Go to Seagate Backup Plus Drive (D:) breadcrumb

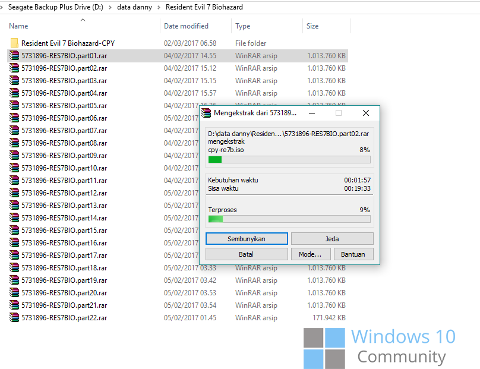coord(56,7)
